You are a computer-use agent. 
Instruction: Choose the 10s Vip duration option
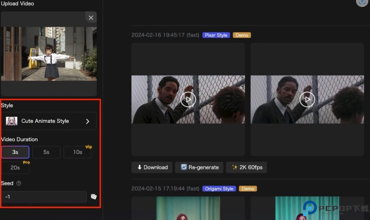pyautogui.click(x=78, y=152)
